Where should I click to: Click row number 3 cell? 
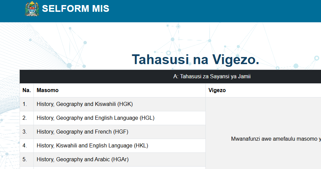point(25,132)
